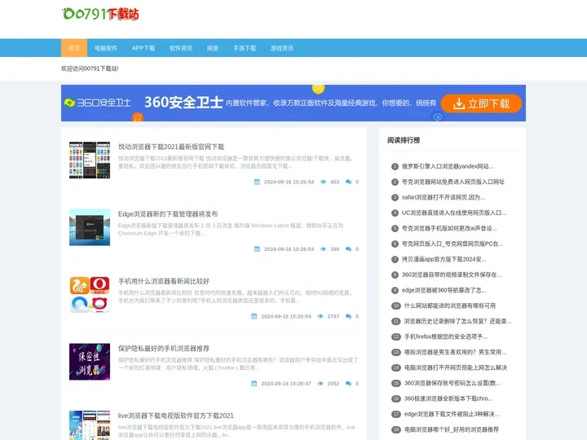Open ranked item 浏览器历史记录删除了怎么恢复
This screenshot has width=587, height=440.
point(457,321)
